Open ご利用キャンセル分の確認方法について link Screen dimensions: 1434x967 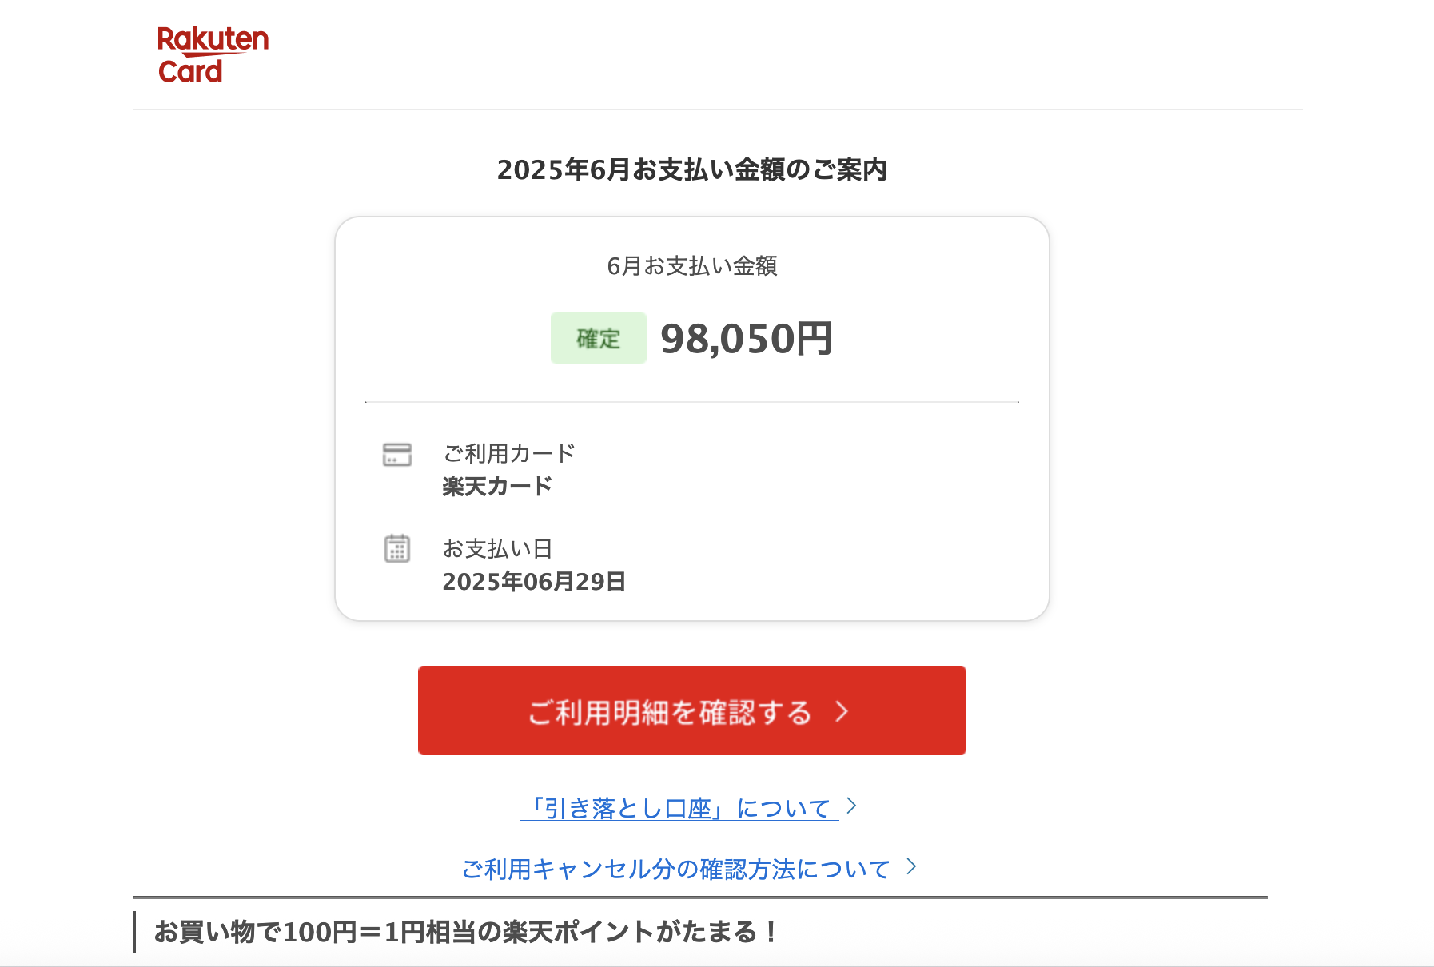679,869
